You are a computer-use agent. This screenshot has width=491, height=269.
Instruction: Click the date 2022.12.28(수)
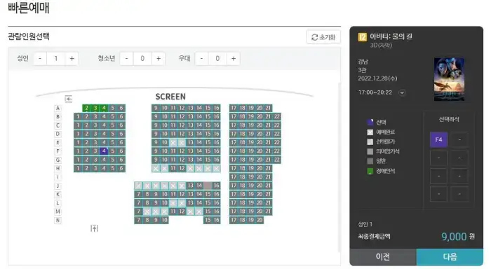click(x=377, y=78)
